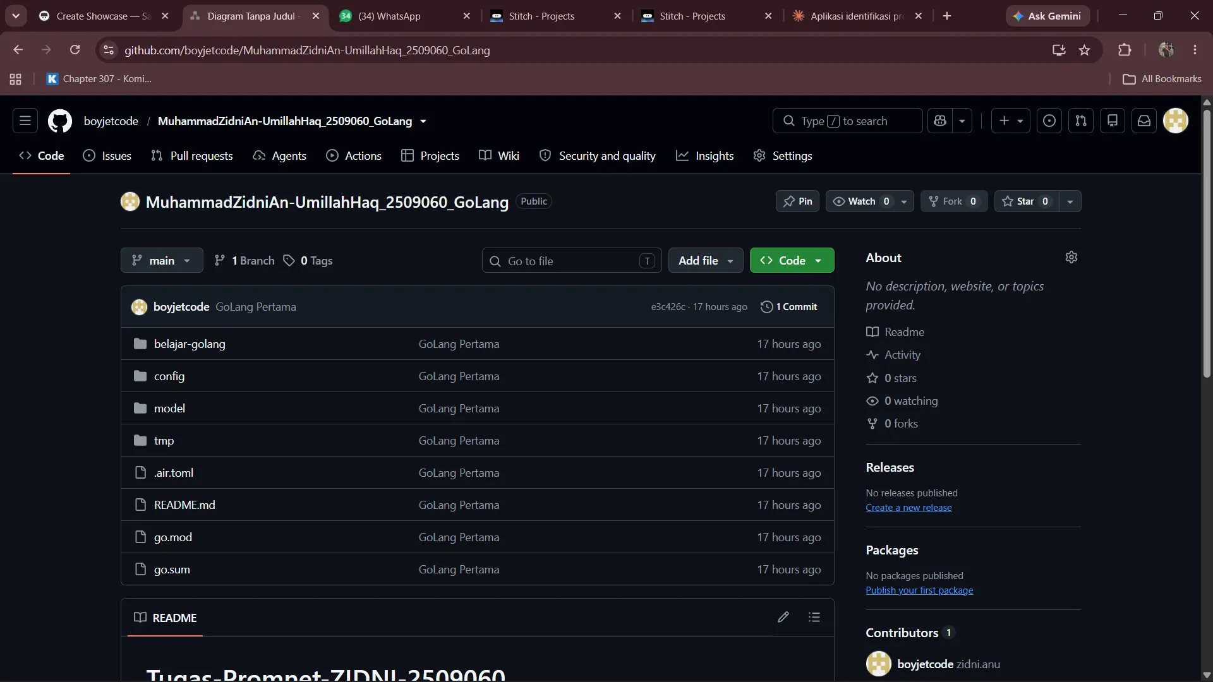Open the .air.toml file
Screen dimensions: 1213x682
click(x=174, y=473)
